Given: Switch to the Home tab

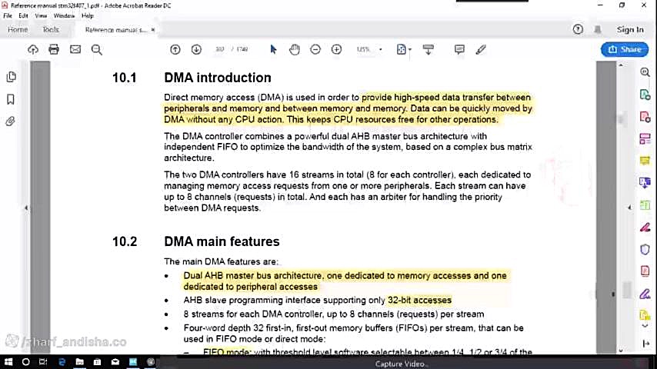Looking at the screenshot, I should tap(18, 30).
